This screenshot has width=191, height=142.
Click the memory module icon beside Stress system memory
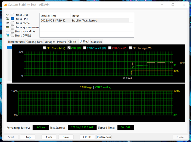click(x=7, y=27)
